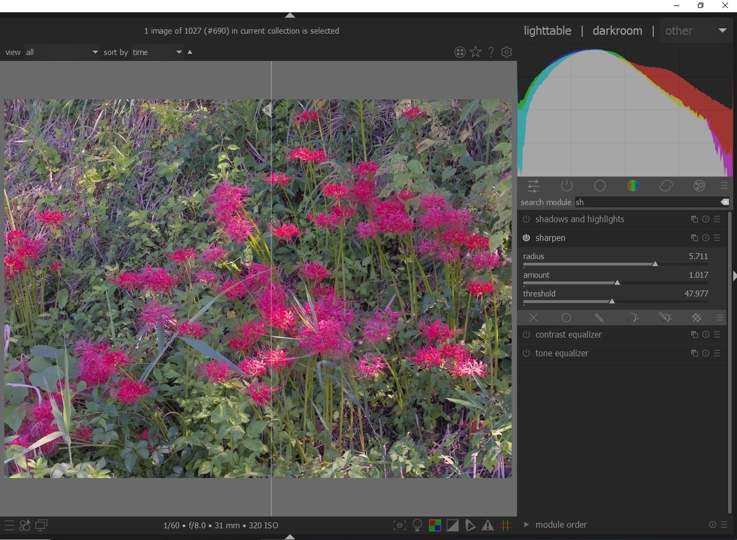Open the shadows and highlights presets menu
The height and width of the screenshot is (540, 737).
[717, 219]
